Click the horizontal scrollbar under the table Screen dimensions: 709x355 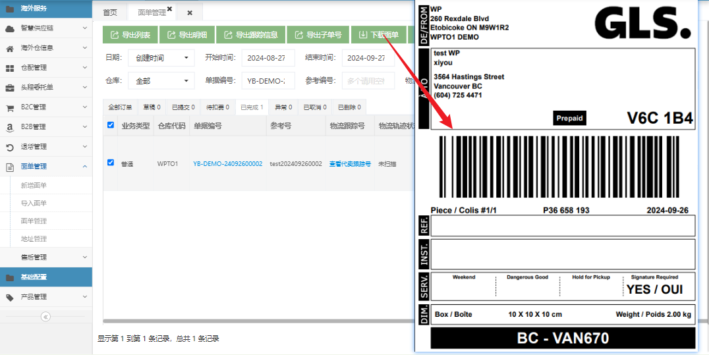pyautogui.click(x=259, y=321)
